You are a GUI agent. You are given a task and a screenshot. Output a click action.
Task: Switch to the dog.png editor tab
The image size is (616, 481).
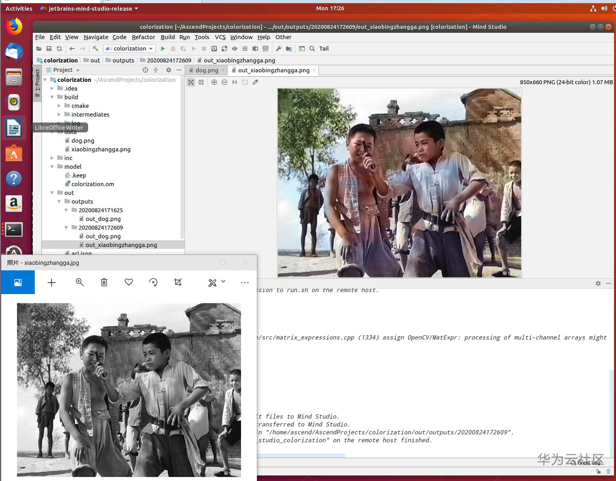point(206,70)
